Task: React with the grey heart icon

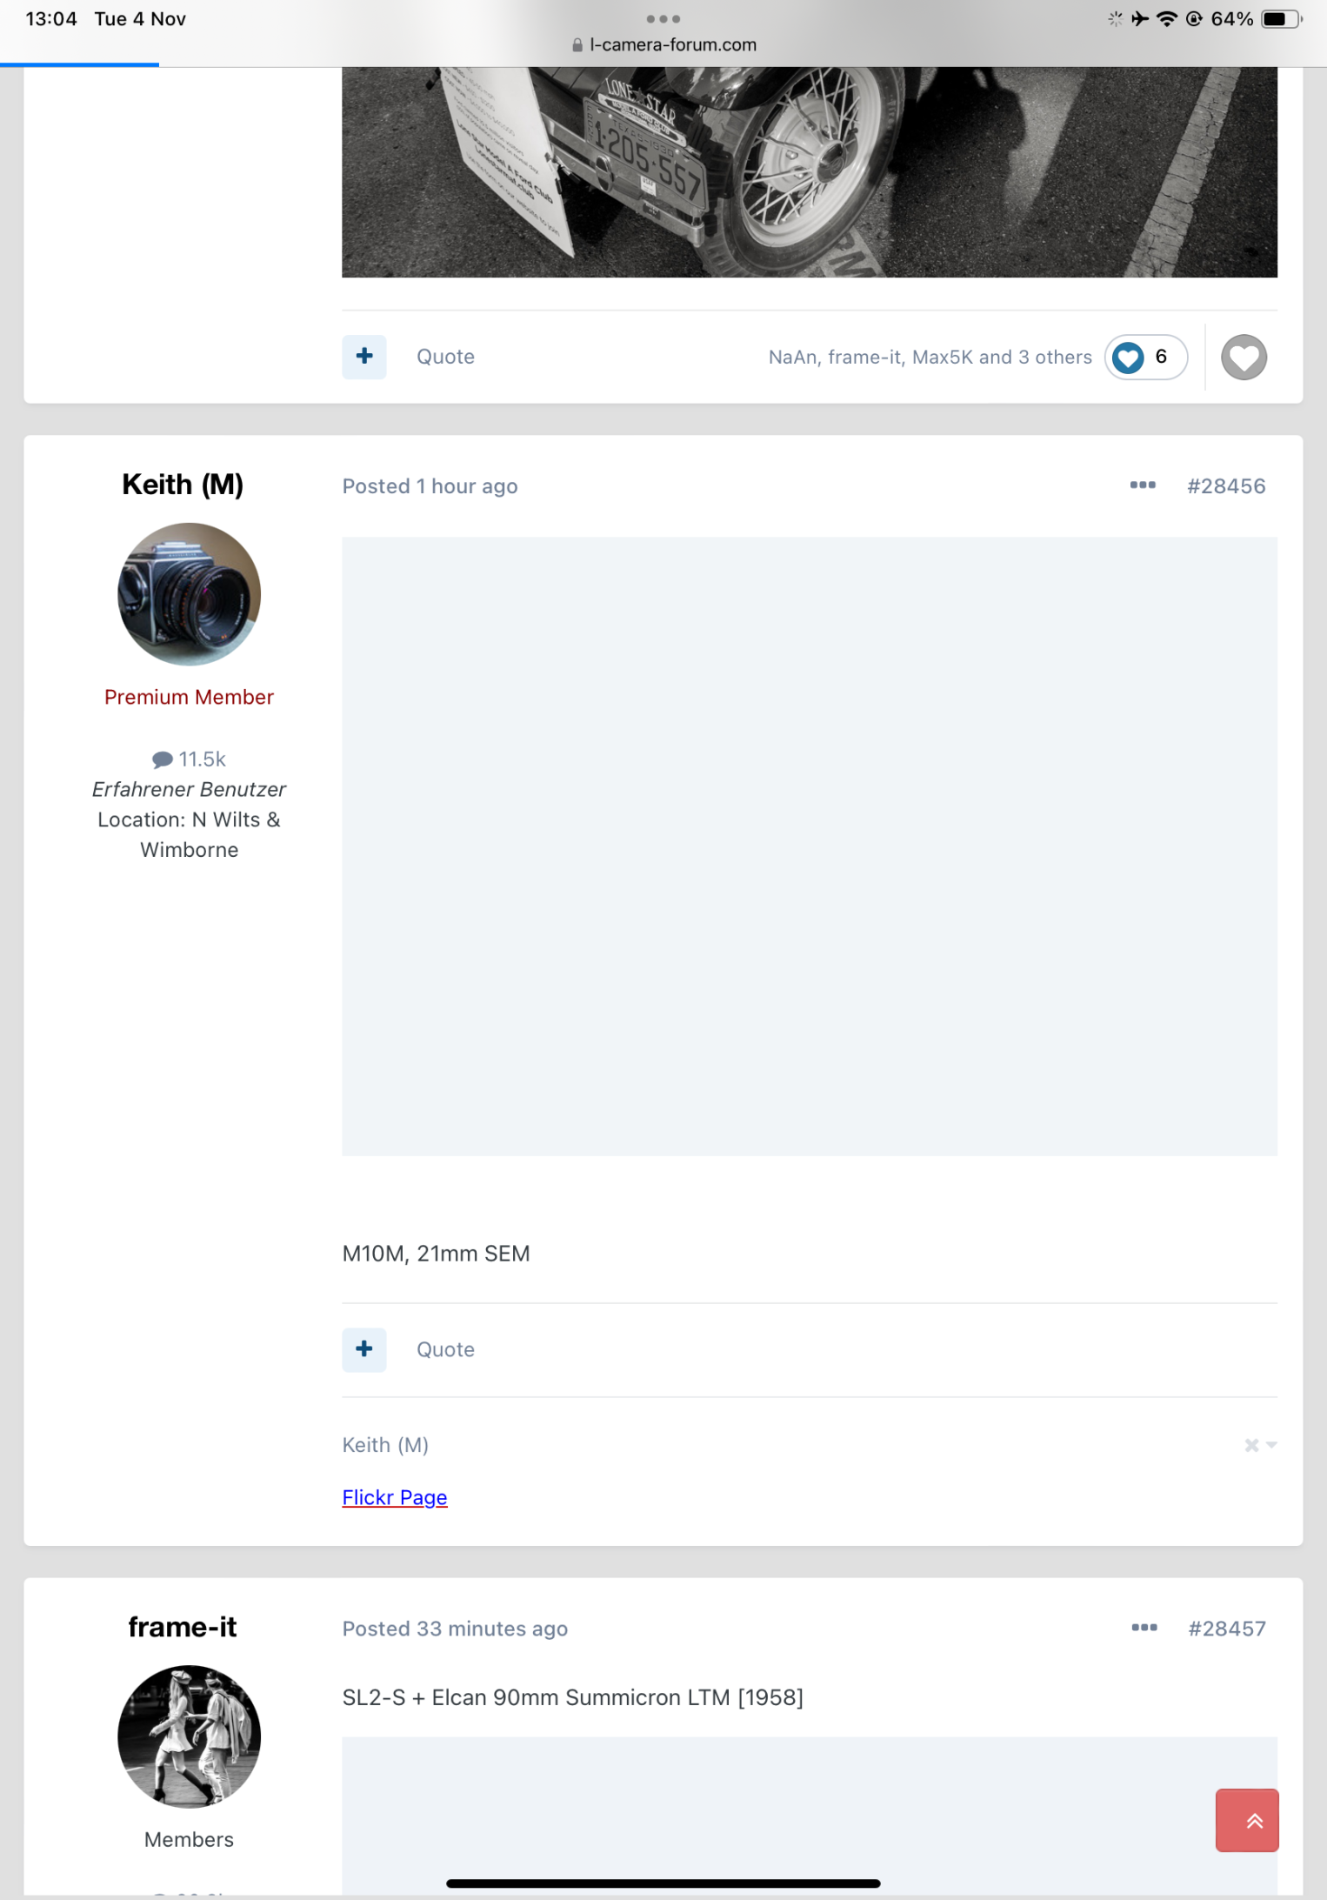Action: pyautogui.click(x=1244, y=358)
